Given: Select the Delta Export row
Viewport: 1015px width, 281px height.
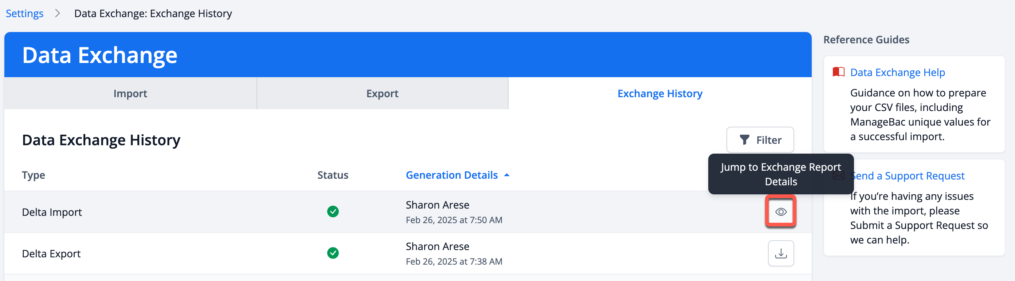Looking at the screenshot, I should pos(408,253).
